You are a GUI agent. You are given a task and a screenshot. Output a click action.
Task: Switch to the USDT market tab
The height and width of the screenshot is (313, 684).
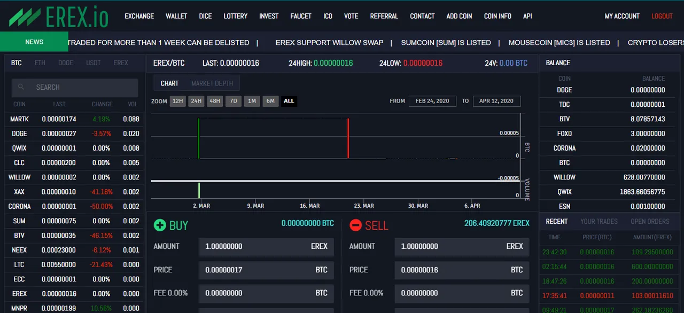(x=94, y=62)
